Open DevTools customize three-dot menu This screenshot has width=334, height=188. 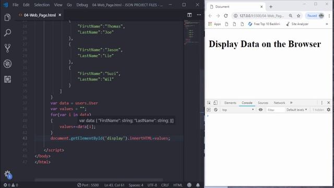[x=322, y=103]
